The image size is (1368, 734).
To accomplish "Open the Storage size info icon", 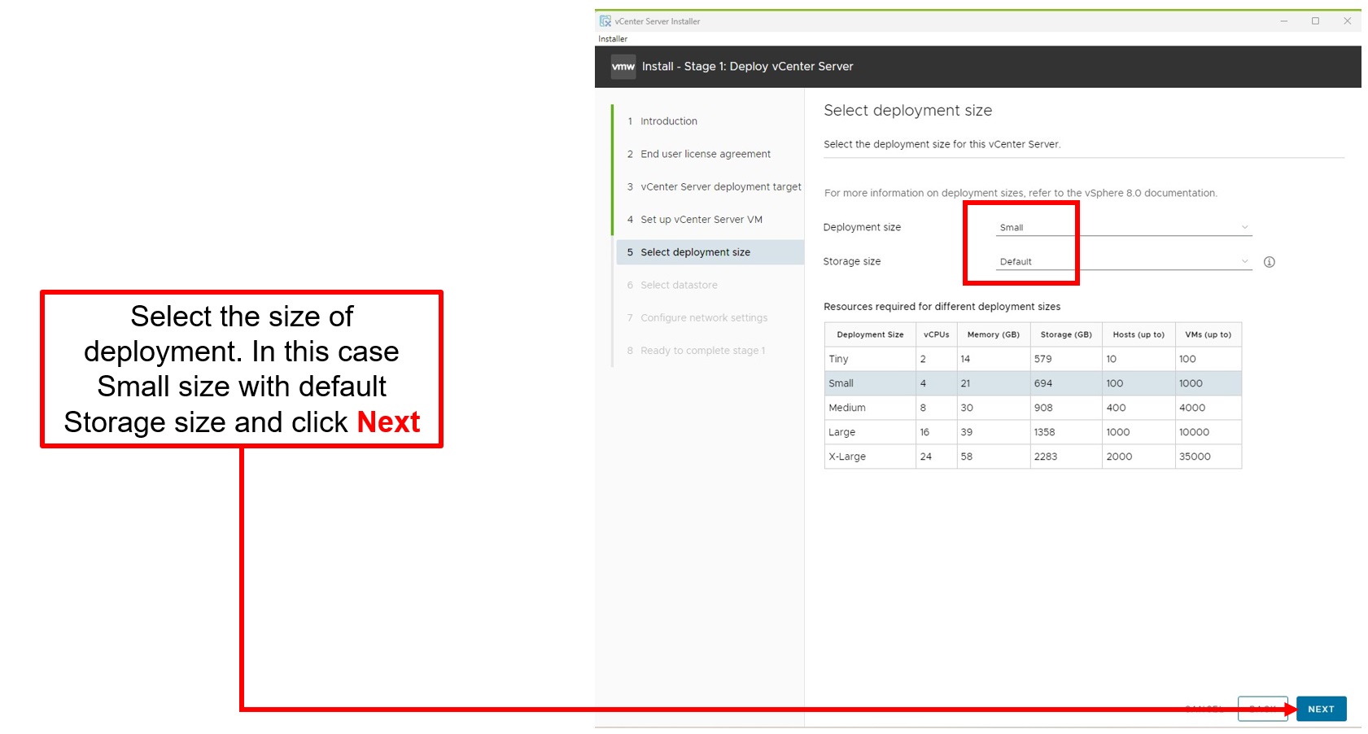I will pos(1269,262).
